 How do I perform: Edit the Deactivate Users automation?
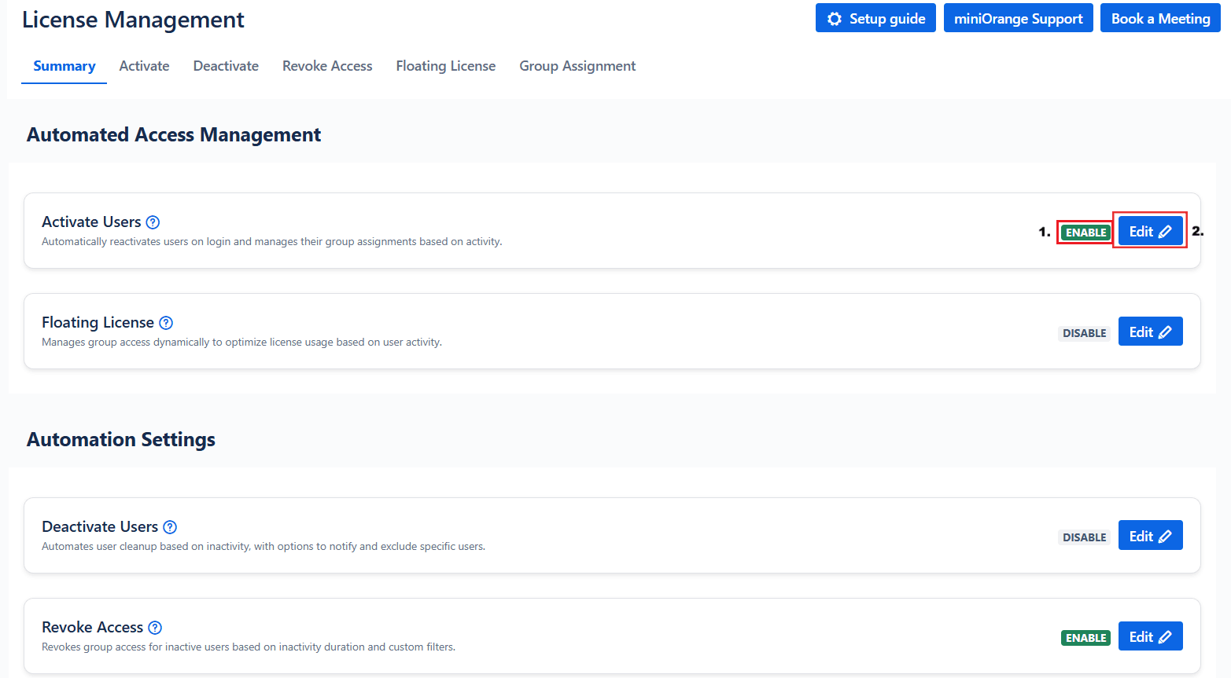[1150, 537]
